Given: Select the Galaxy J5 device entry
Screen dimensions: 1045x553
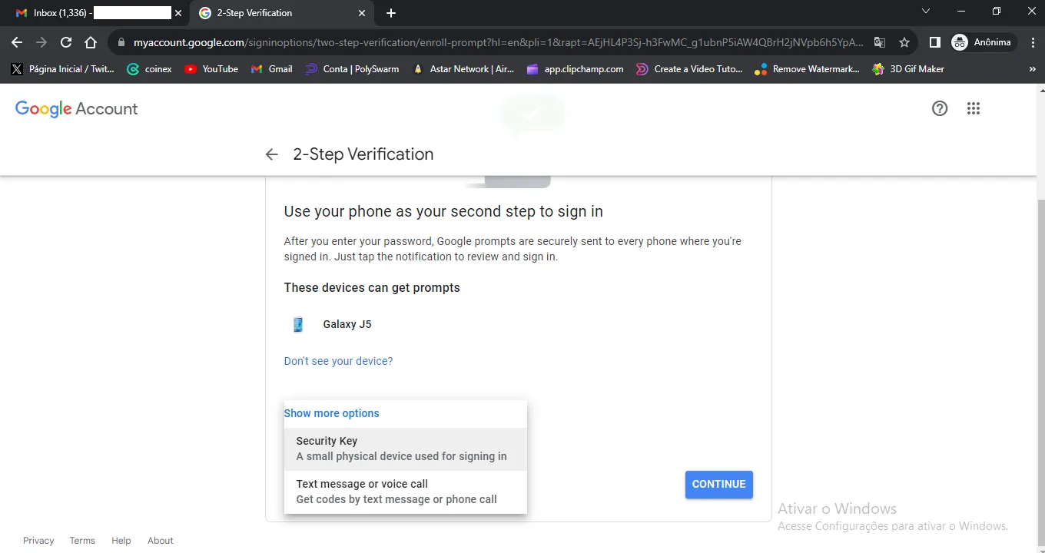Looking at the screenshot, I should pyautogui.click(x=332, y=324).
